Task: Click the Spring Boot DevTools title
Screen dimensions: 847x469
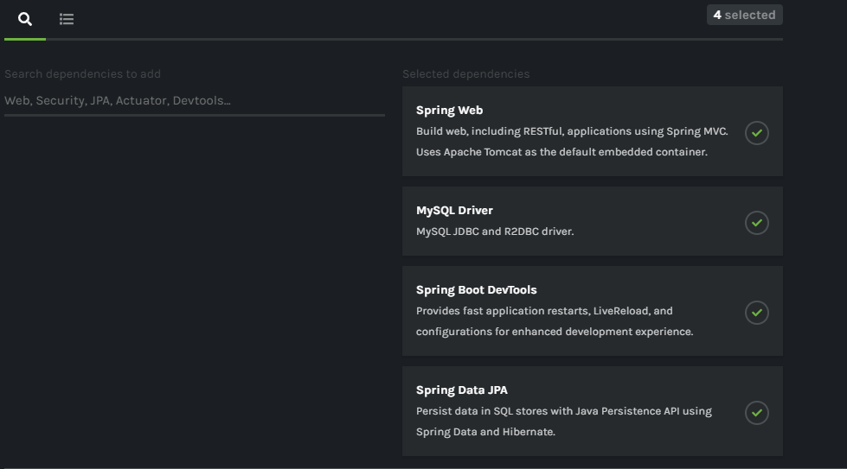Action: 477,290
